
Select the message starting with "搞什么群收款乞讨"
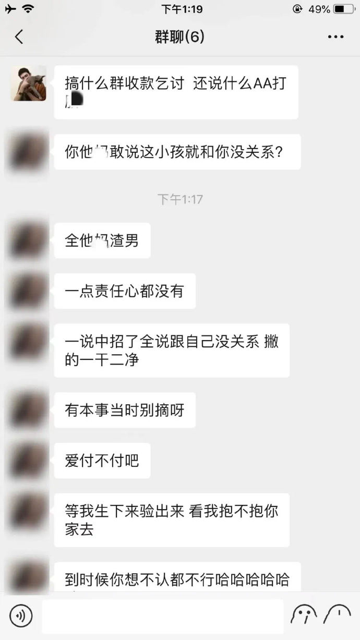point(176,92)
